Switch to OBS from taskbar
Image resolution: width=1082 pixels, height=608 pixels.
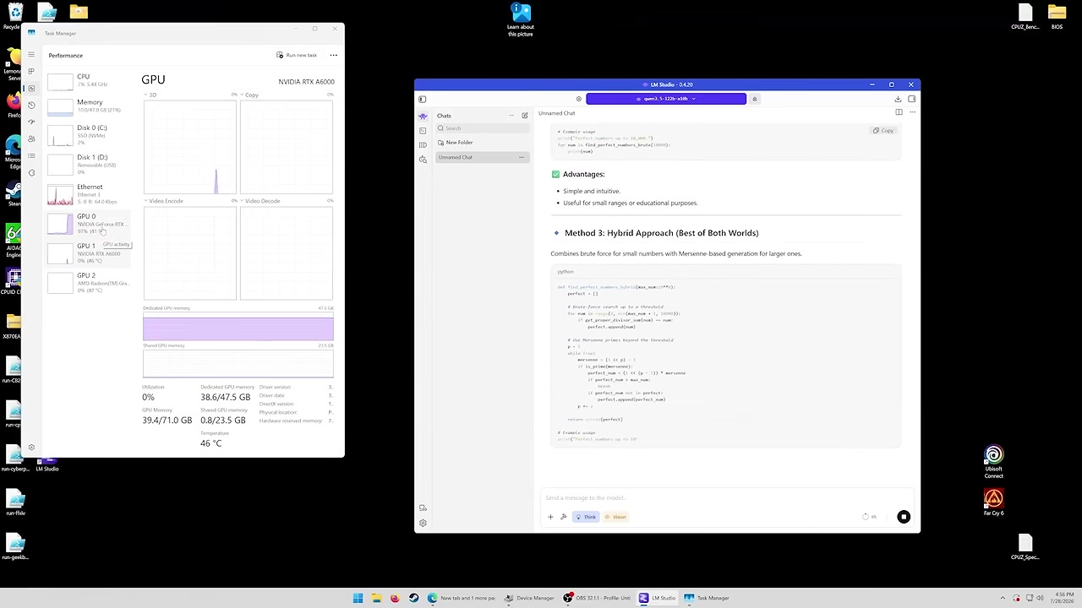pos(598,598)
